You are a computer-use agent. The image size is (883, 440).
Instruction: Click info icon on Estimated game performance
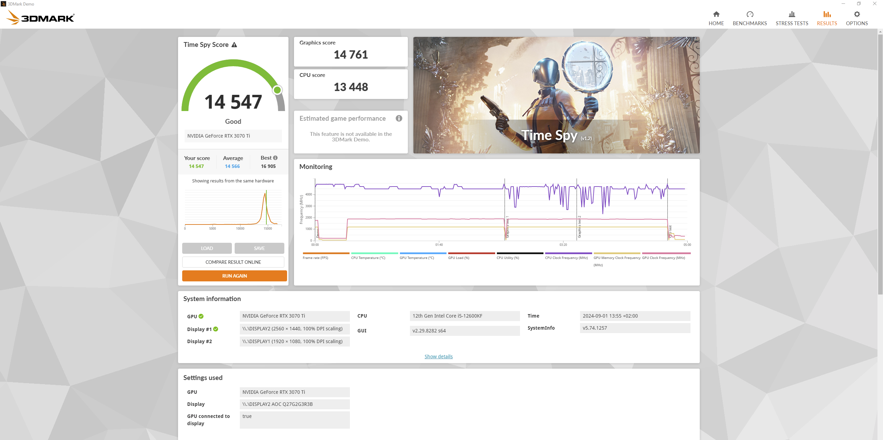tap(399, 118)
